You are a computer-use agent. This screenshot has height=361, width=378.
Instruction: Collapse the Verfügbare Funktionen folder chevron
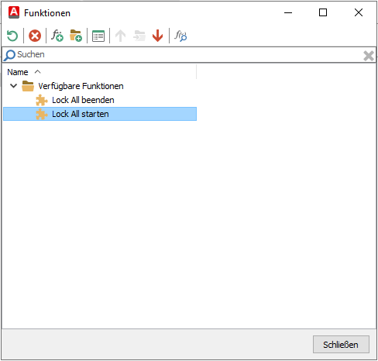pos(13,86)
